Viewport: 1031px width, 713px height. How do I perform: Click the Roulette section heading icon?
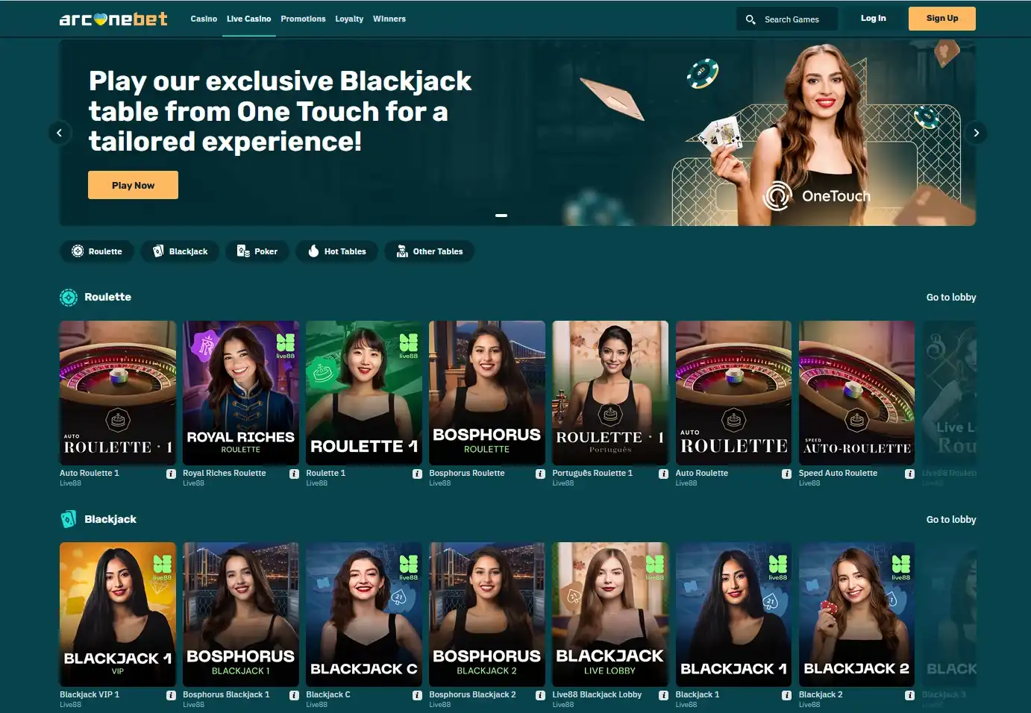tap(69, 298)
